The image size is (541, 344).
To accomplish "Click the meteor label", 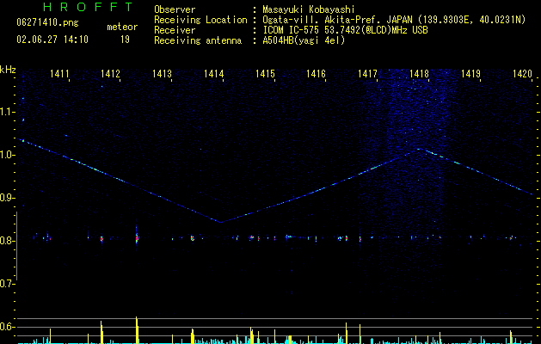I will (122, 27).
